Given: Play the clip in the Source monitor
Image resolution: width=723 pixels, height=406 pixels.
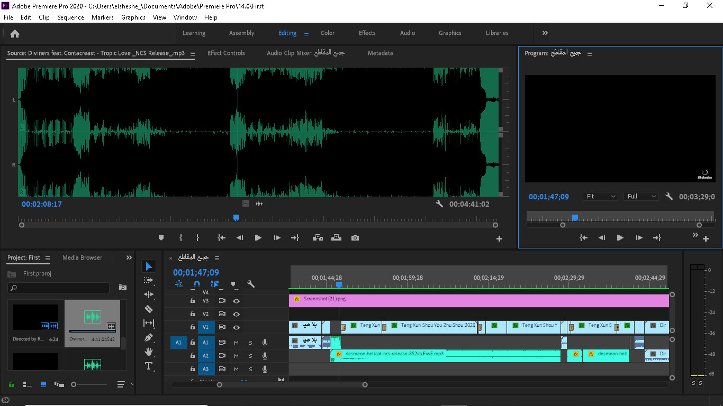Looking at the screenshot, I should tap(258, 237).
